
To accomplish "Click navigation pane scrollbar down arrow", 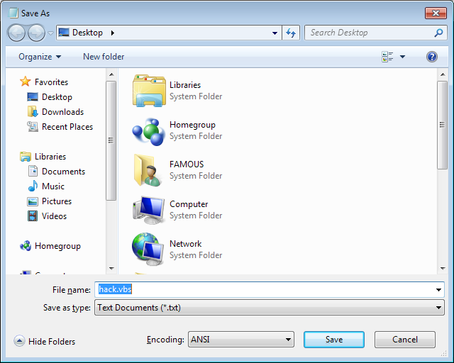I will 111,268.
